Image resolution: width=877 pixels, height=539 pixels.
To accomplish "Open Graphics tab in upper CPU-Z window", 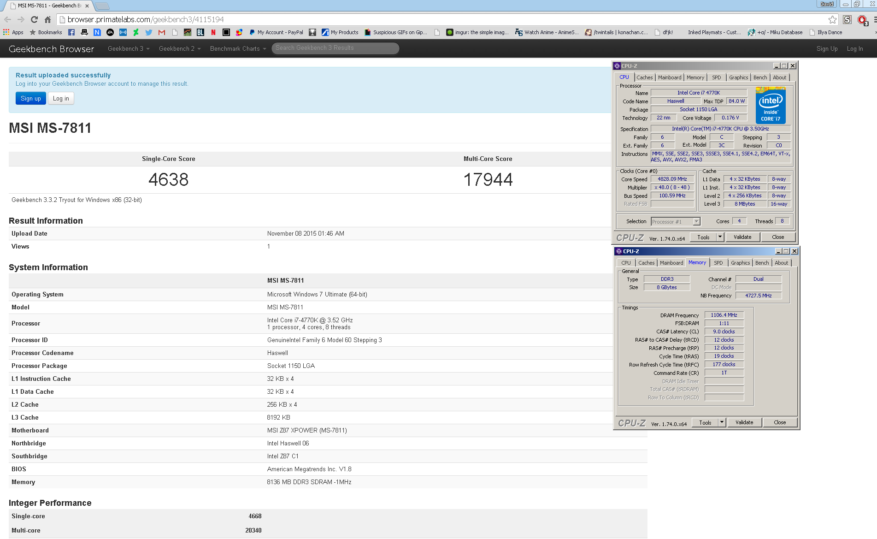I will (738, 77).
